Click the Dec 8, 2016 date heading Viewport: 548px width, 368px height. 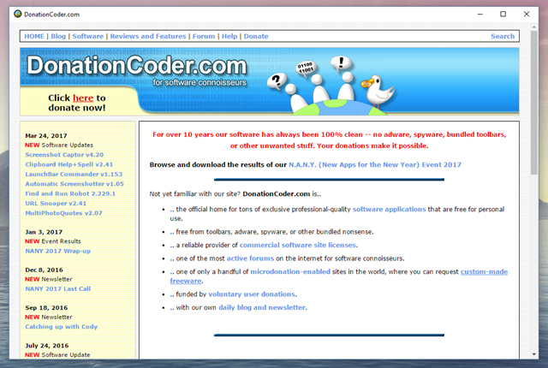44,270
